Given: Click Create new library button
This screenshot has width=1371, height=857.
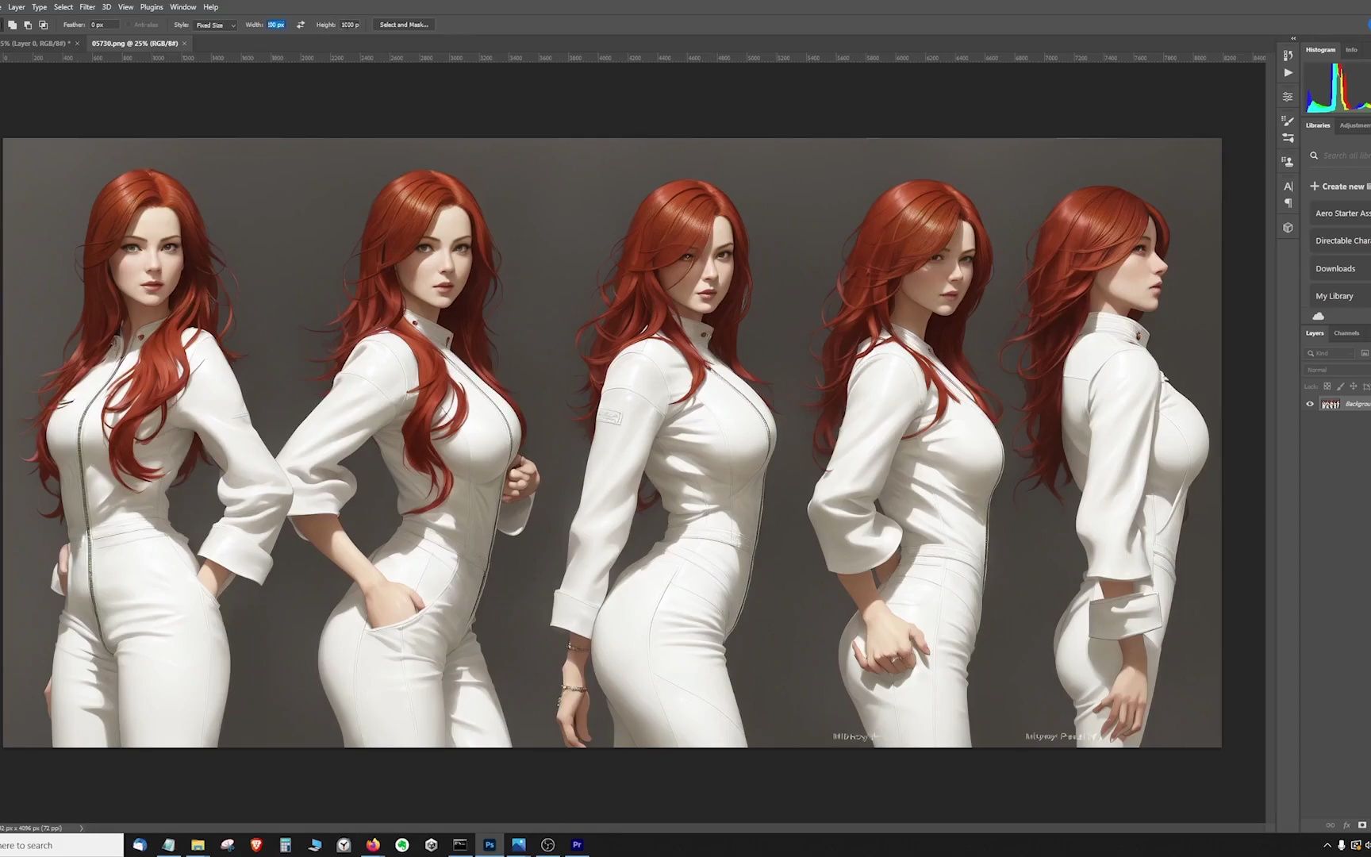Looking at the screenshot, I should tap(1339, 186).
